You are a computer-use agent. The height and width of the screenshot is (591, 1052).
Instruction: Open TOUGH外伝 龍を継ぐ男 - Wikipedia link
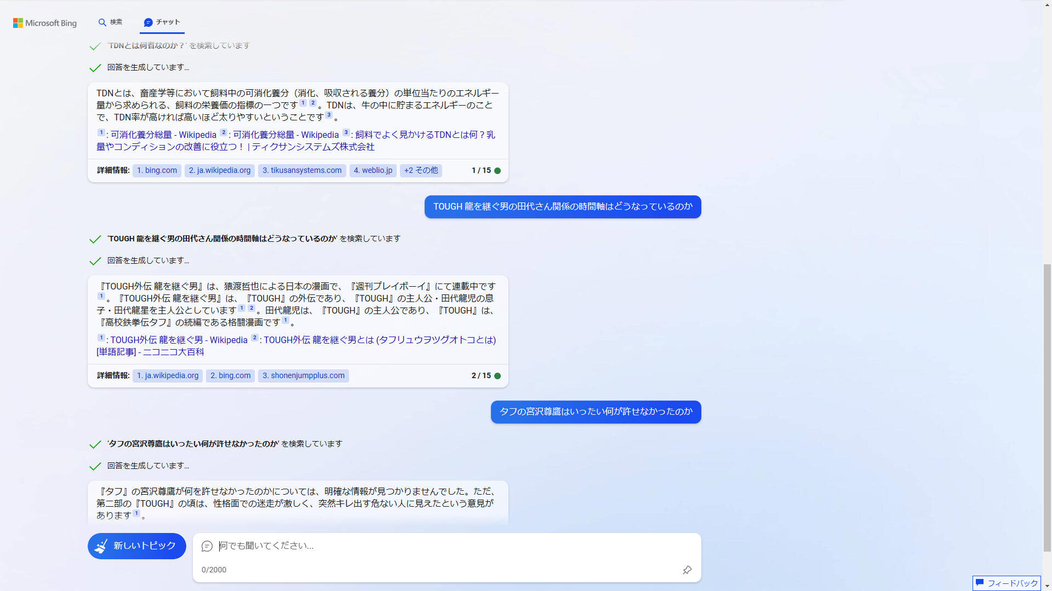(179, 340)
